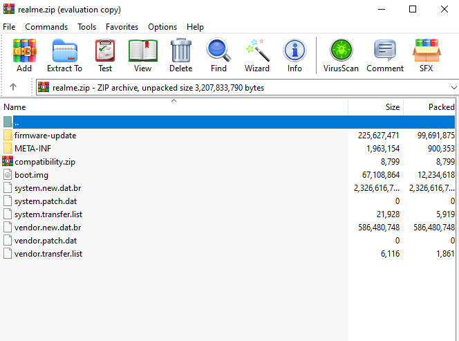This screenshot has width=459, height=341.
Task: Click packed value 1,861
Action: tap(445, 254)
